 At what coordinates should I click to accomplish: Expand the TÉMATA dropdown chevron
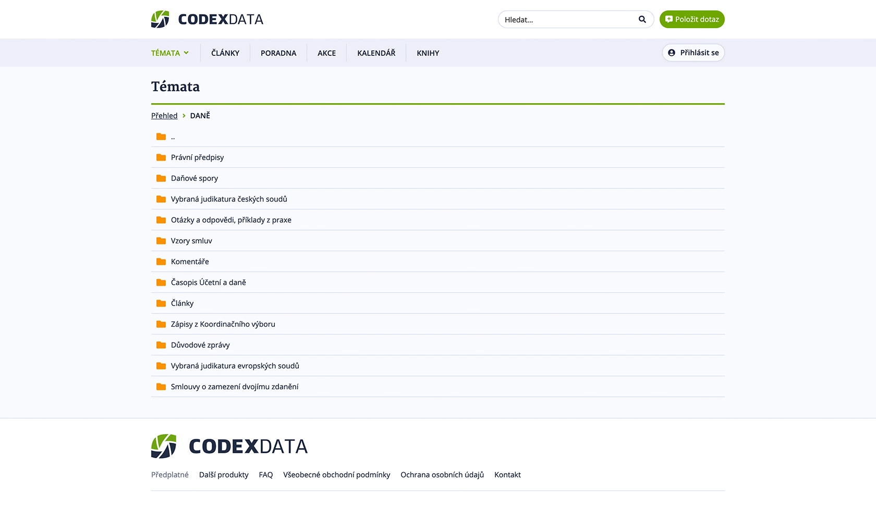point(186,53)
